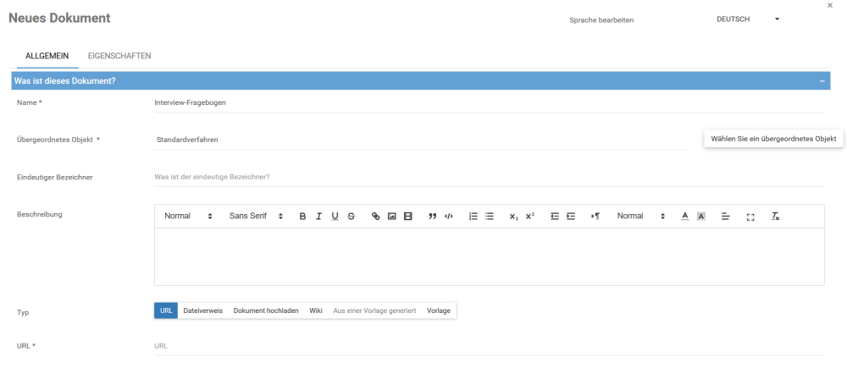Create a bulleted list
Image resolution: width=847 pixels, height=368 pixels.
tap(490, 217)
